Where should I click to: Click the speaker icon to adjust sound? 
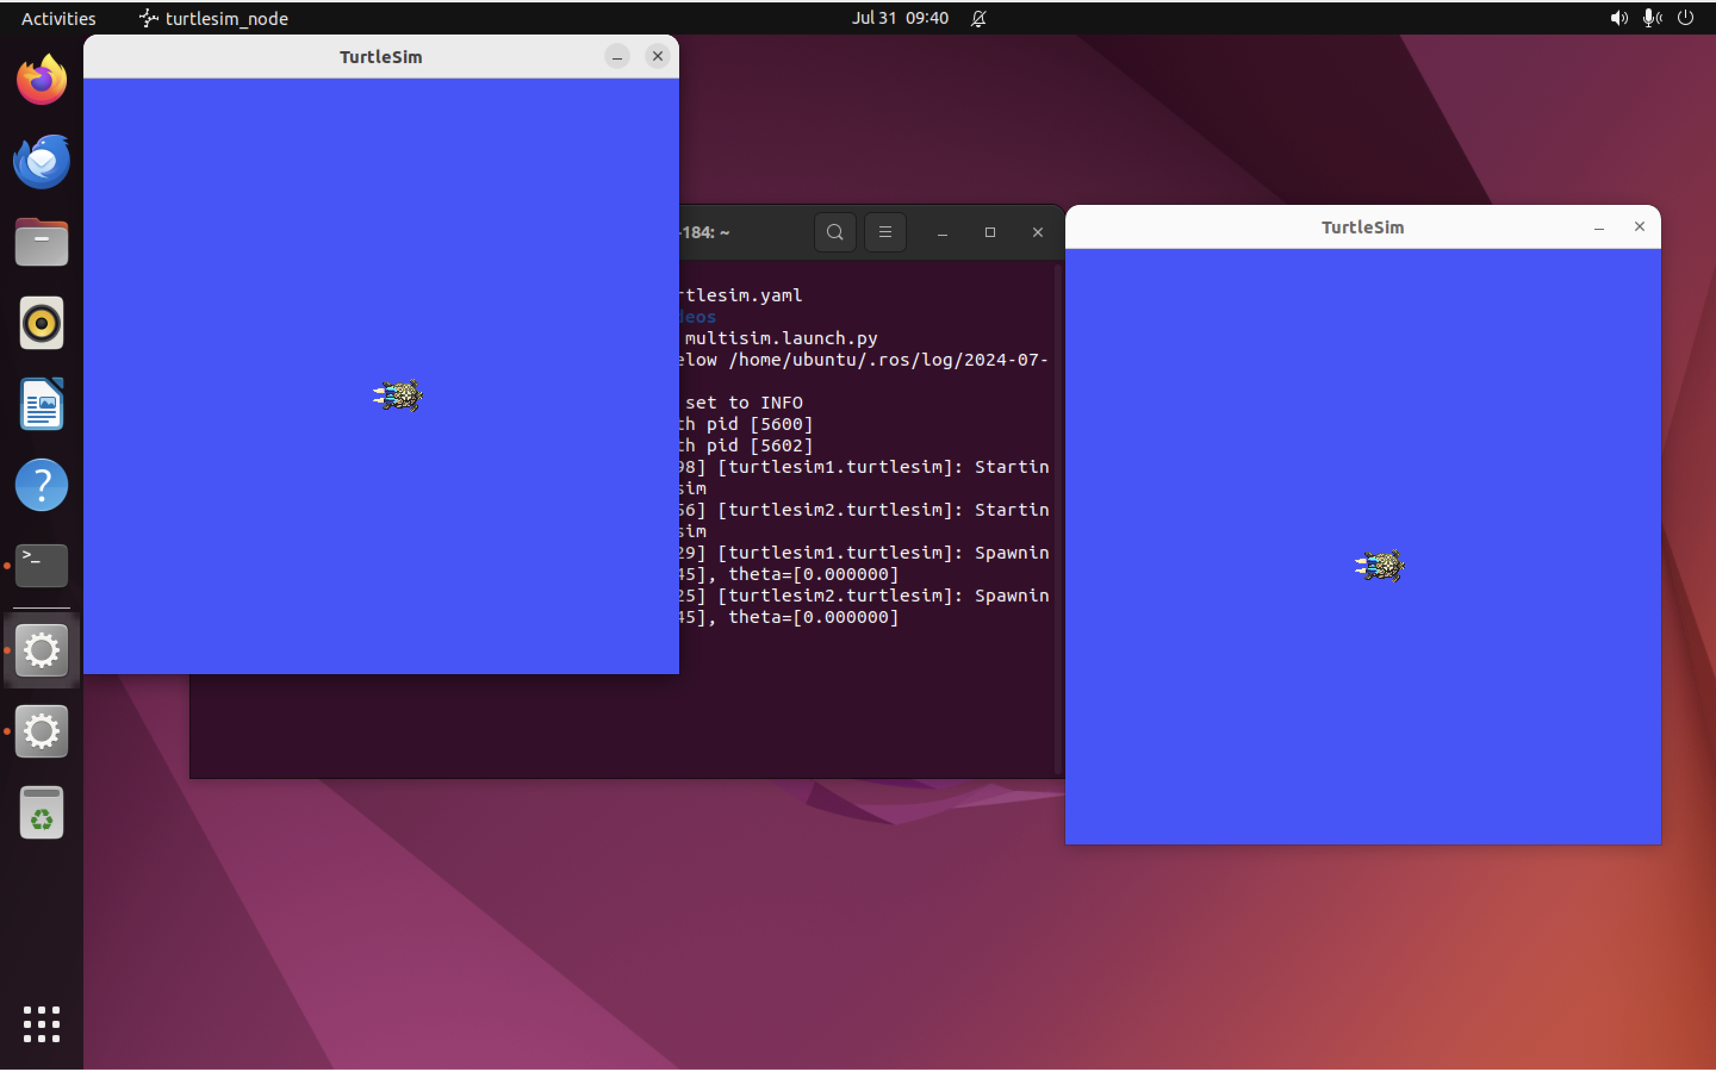(1619, 18)
